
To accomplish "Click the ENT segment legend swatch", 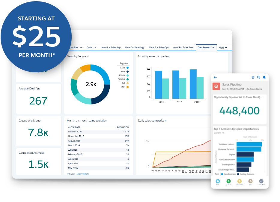I will pos(127,87).
